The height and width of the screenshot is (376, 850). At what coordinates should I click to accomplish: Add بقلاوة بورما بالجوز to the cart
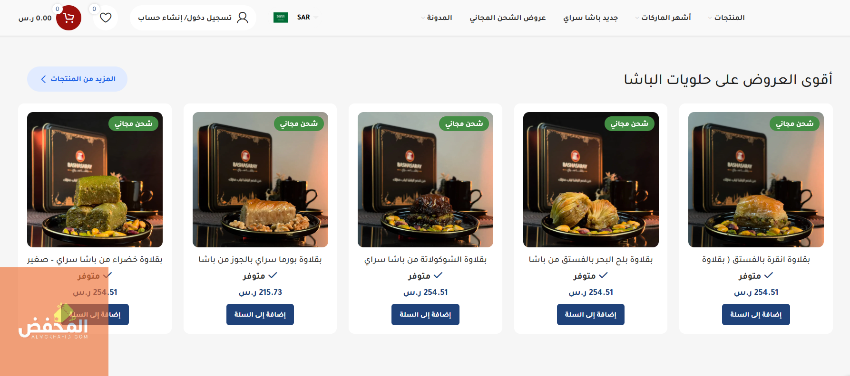point(260,314)
